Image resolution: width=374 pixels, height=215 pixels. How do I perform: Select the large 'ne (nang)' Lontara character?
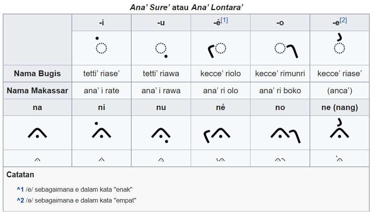[339, 128]
